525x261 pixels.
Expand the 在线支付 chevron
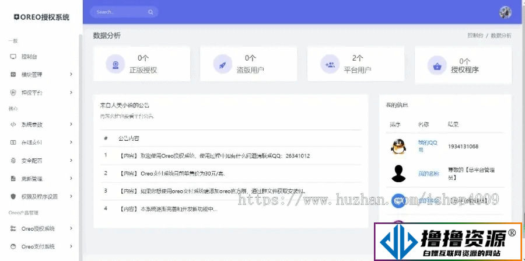[x=71, y=142]
